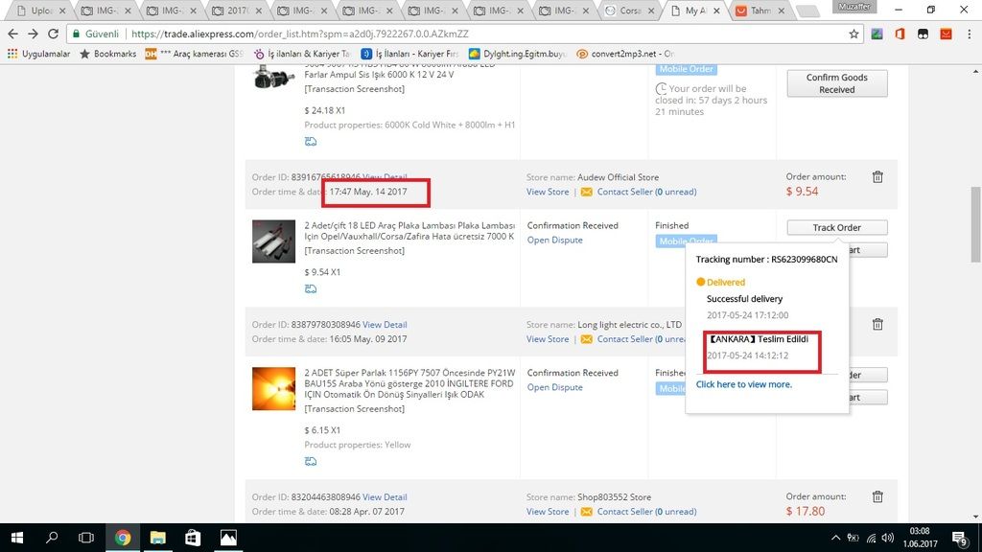Click the Muzaffer profile button
The height and width of the screenshot is (552, 982).
click(854, 7)
